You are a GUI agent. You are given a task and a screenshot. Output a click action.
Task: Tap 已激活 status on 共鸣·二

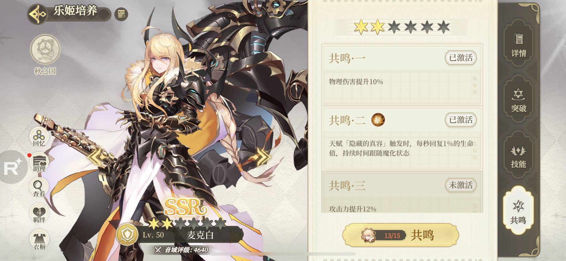click(x=461, y=120)
